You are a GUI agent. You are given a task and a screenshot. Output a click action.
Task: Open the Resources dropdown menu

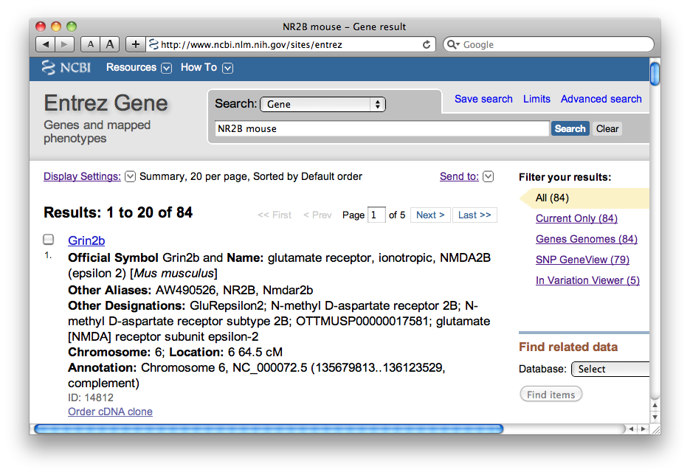click(138, 68)
